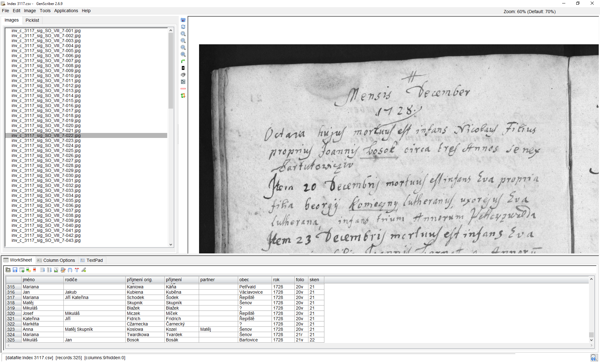Switch to the Picklist tab

tap(32, 20)
